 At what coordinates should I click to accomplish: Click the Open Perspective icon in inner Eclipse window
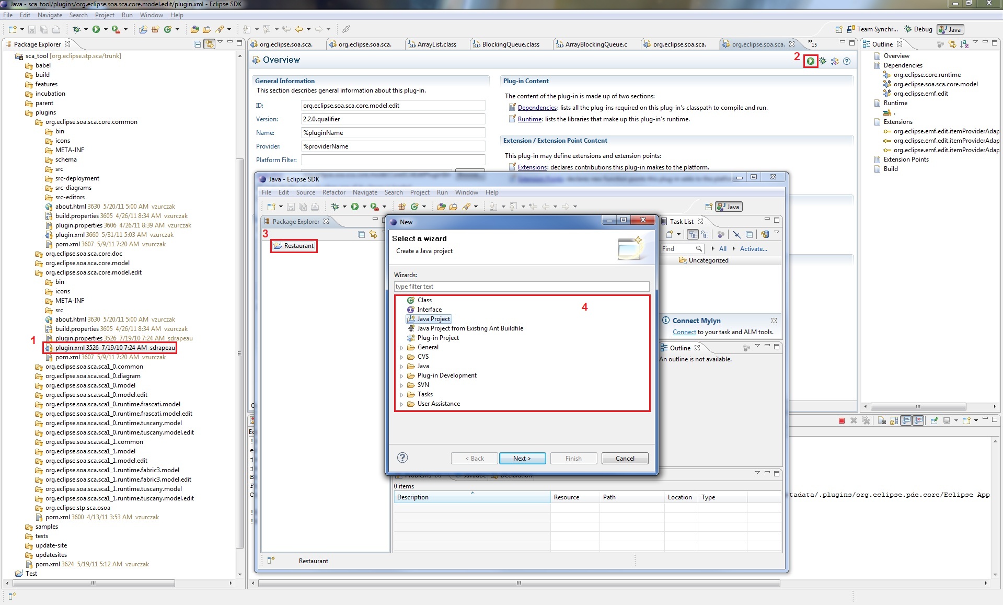coord(709,207)
